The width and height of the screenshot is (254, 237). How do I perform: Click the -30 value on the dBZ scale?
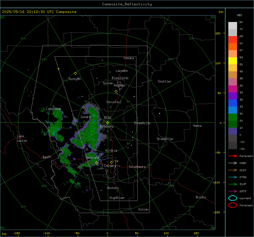click(242, 149)
